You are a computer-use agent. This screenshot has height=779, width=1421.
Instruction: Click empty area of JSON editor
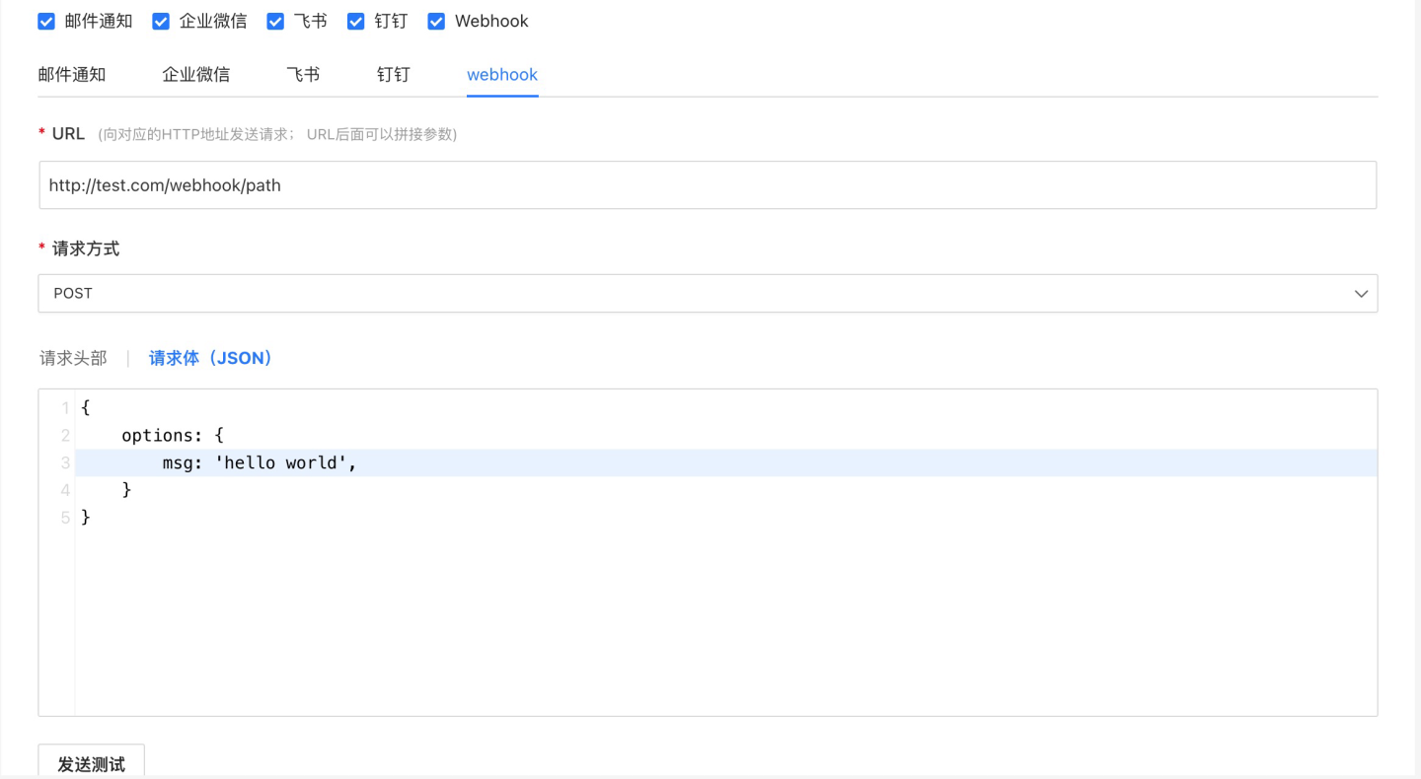725,621
